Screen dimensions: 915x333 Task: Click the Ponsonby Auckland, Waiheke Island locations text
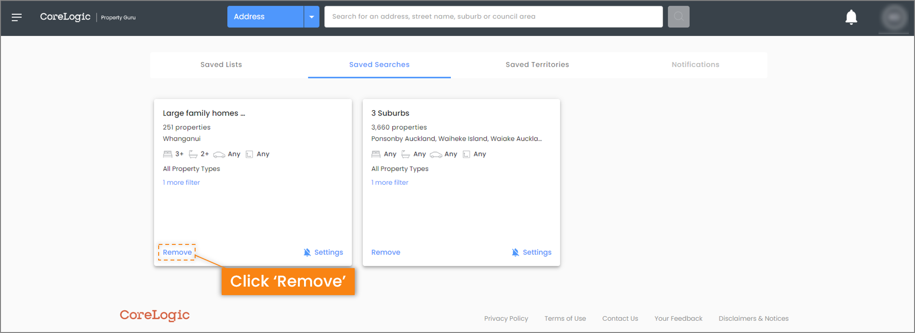457,139
